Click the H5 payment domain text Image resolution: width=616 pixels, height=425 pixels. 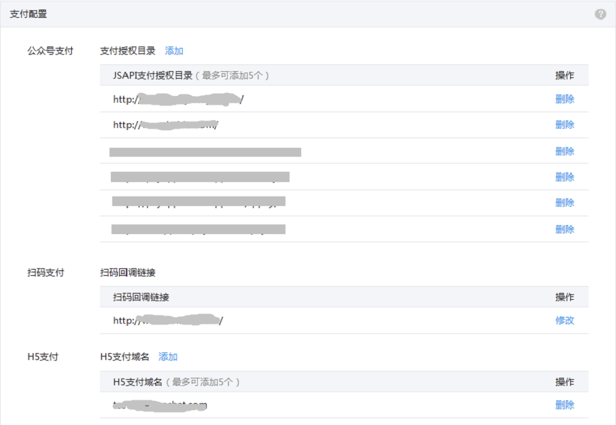pyautogui.click(x=160, y=405)
